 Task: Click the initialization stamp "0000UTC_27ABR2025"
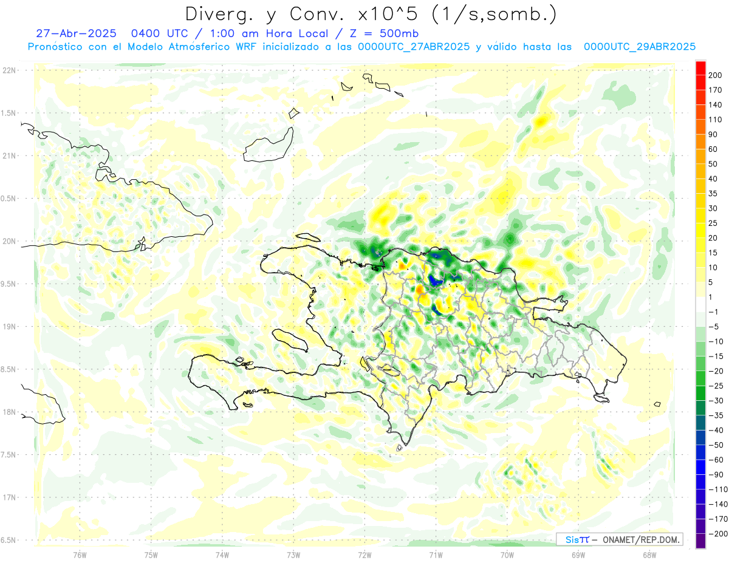(414, 47)
